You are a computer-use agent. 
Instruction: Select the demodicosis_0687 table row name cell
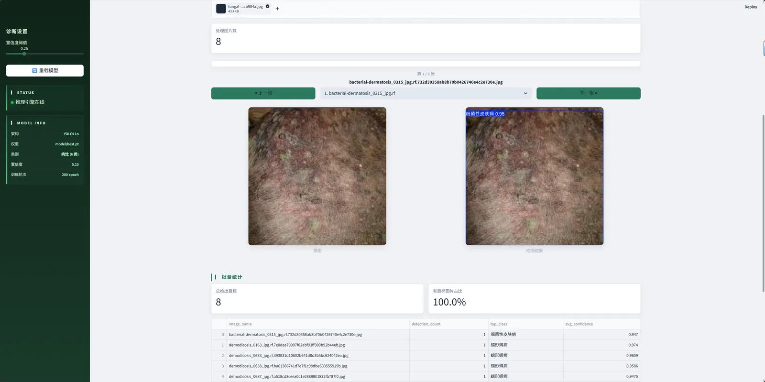[x=317, y=377]
